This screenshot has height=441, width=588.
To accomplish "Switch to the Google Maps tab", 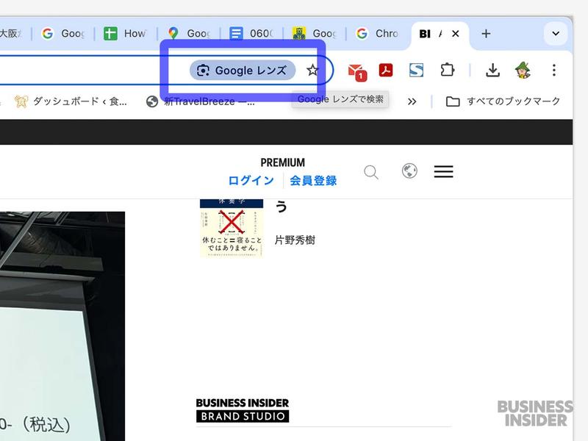I will point(189,34).
